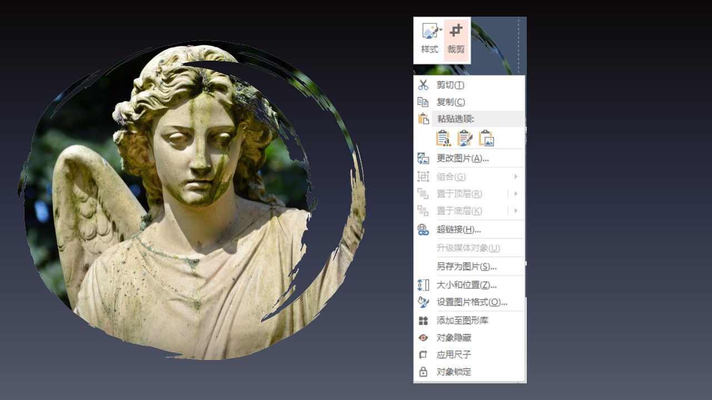Image resolution: width=712 pixels, height=400 pixels.
Task: Open 大小和位置(Z)... size and position
Action: pos(469,285)
